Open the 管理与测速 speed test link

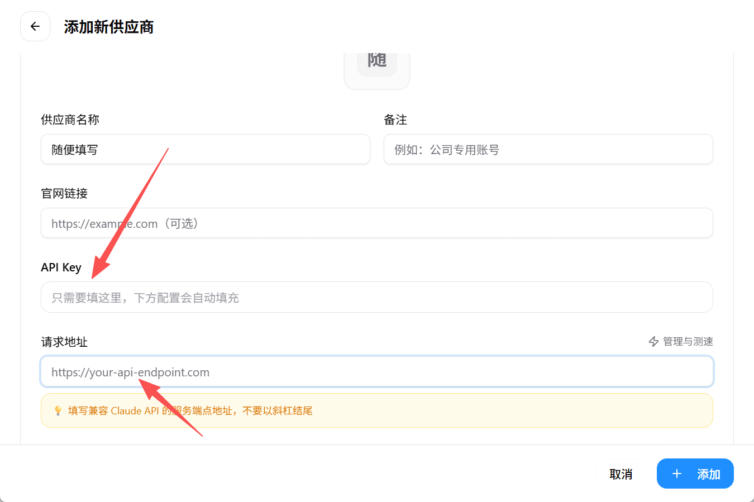687,341
